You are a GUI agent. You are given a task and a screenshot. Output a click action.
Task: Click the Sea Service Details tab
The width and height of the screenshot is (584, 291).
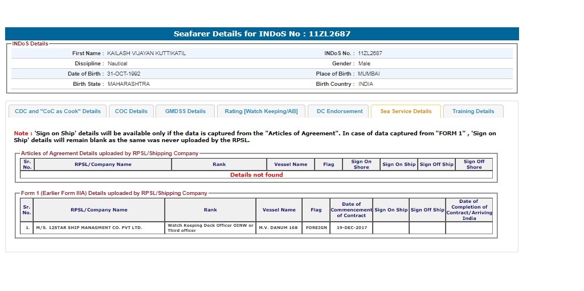[406, 111]
